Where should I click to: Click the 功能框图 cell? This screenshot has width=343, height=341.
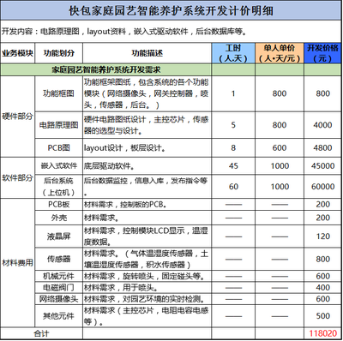59,93
